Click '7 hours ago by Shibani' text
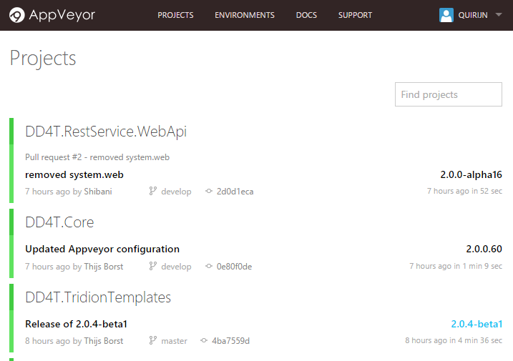The image size is (513, 361). pos(69,192)
